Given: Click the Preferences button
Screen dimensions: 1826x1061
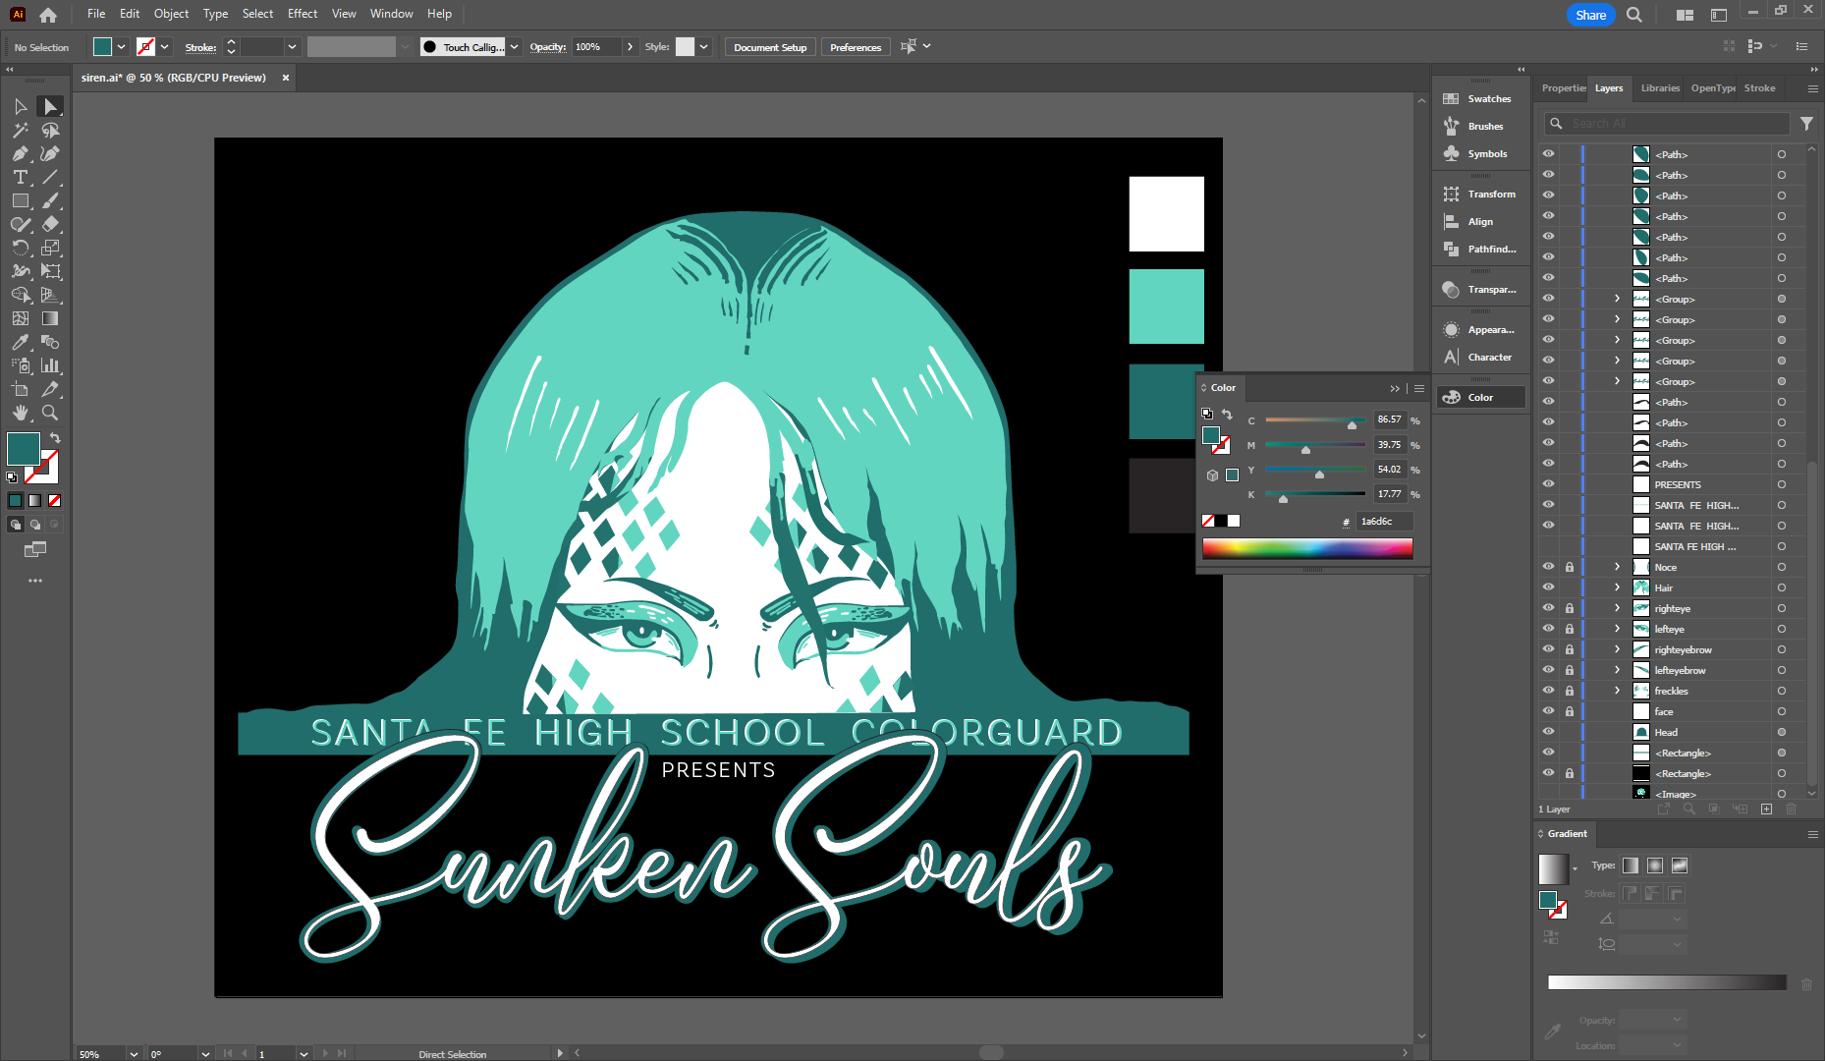Looking at the screenshot, I should click(x=856, y=47).
